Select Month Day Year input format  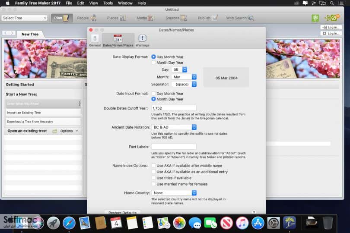pyautogui.click(x=153, y=99)
